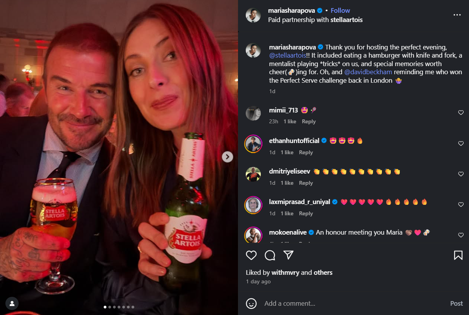Viewport: 469px width, 315px height.
Task: Jump to the second carousel dot indicator
Action: point(110,307)
